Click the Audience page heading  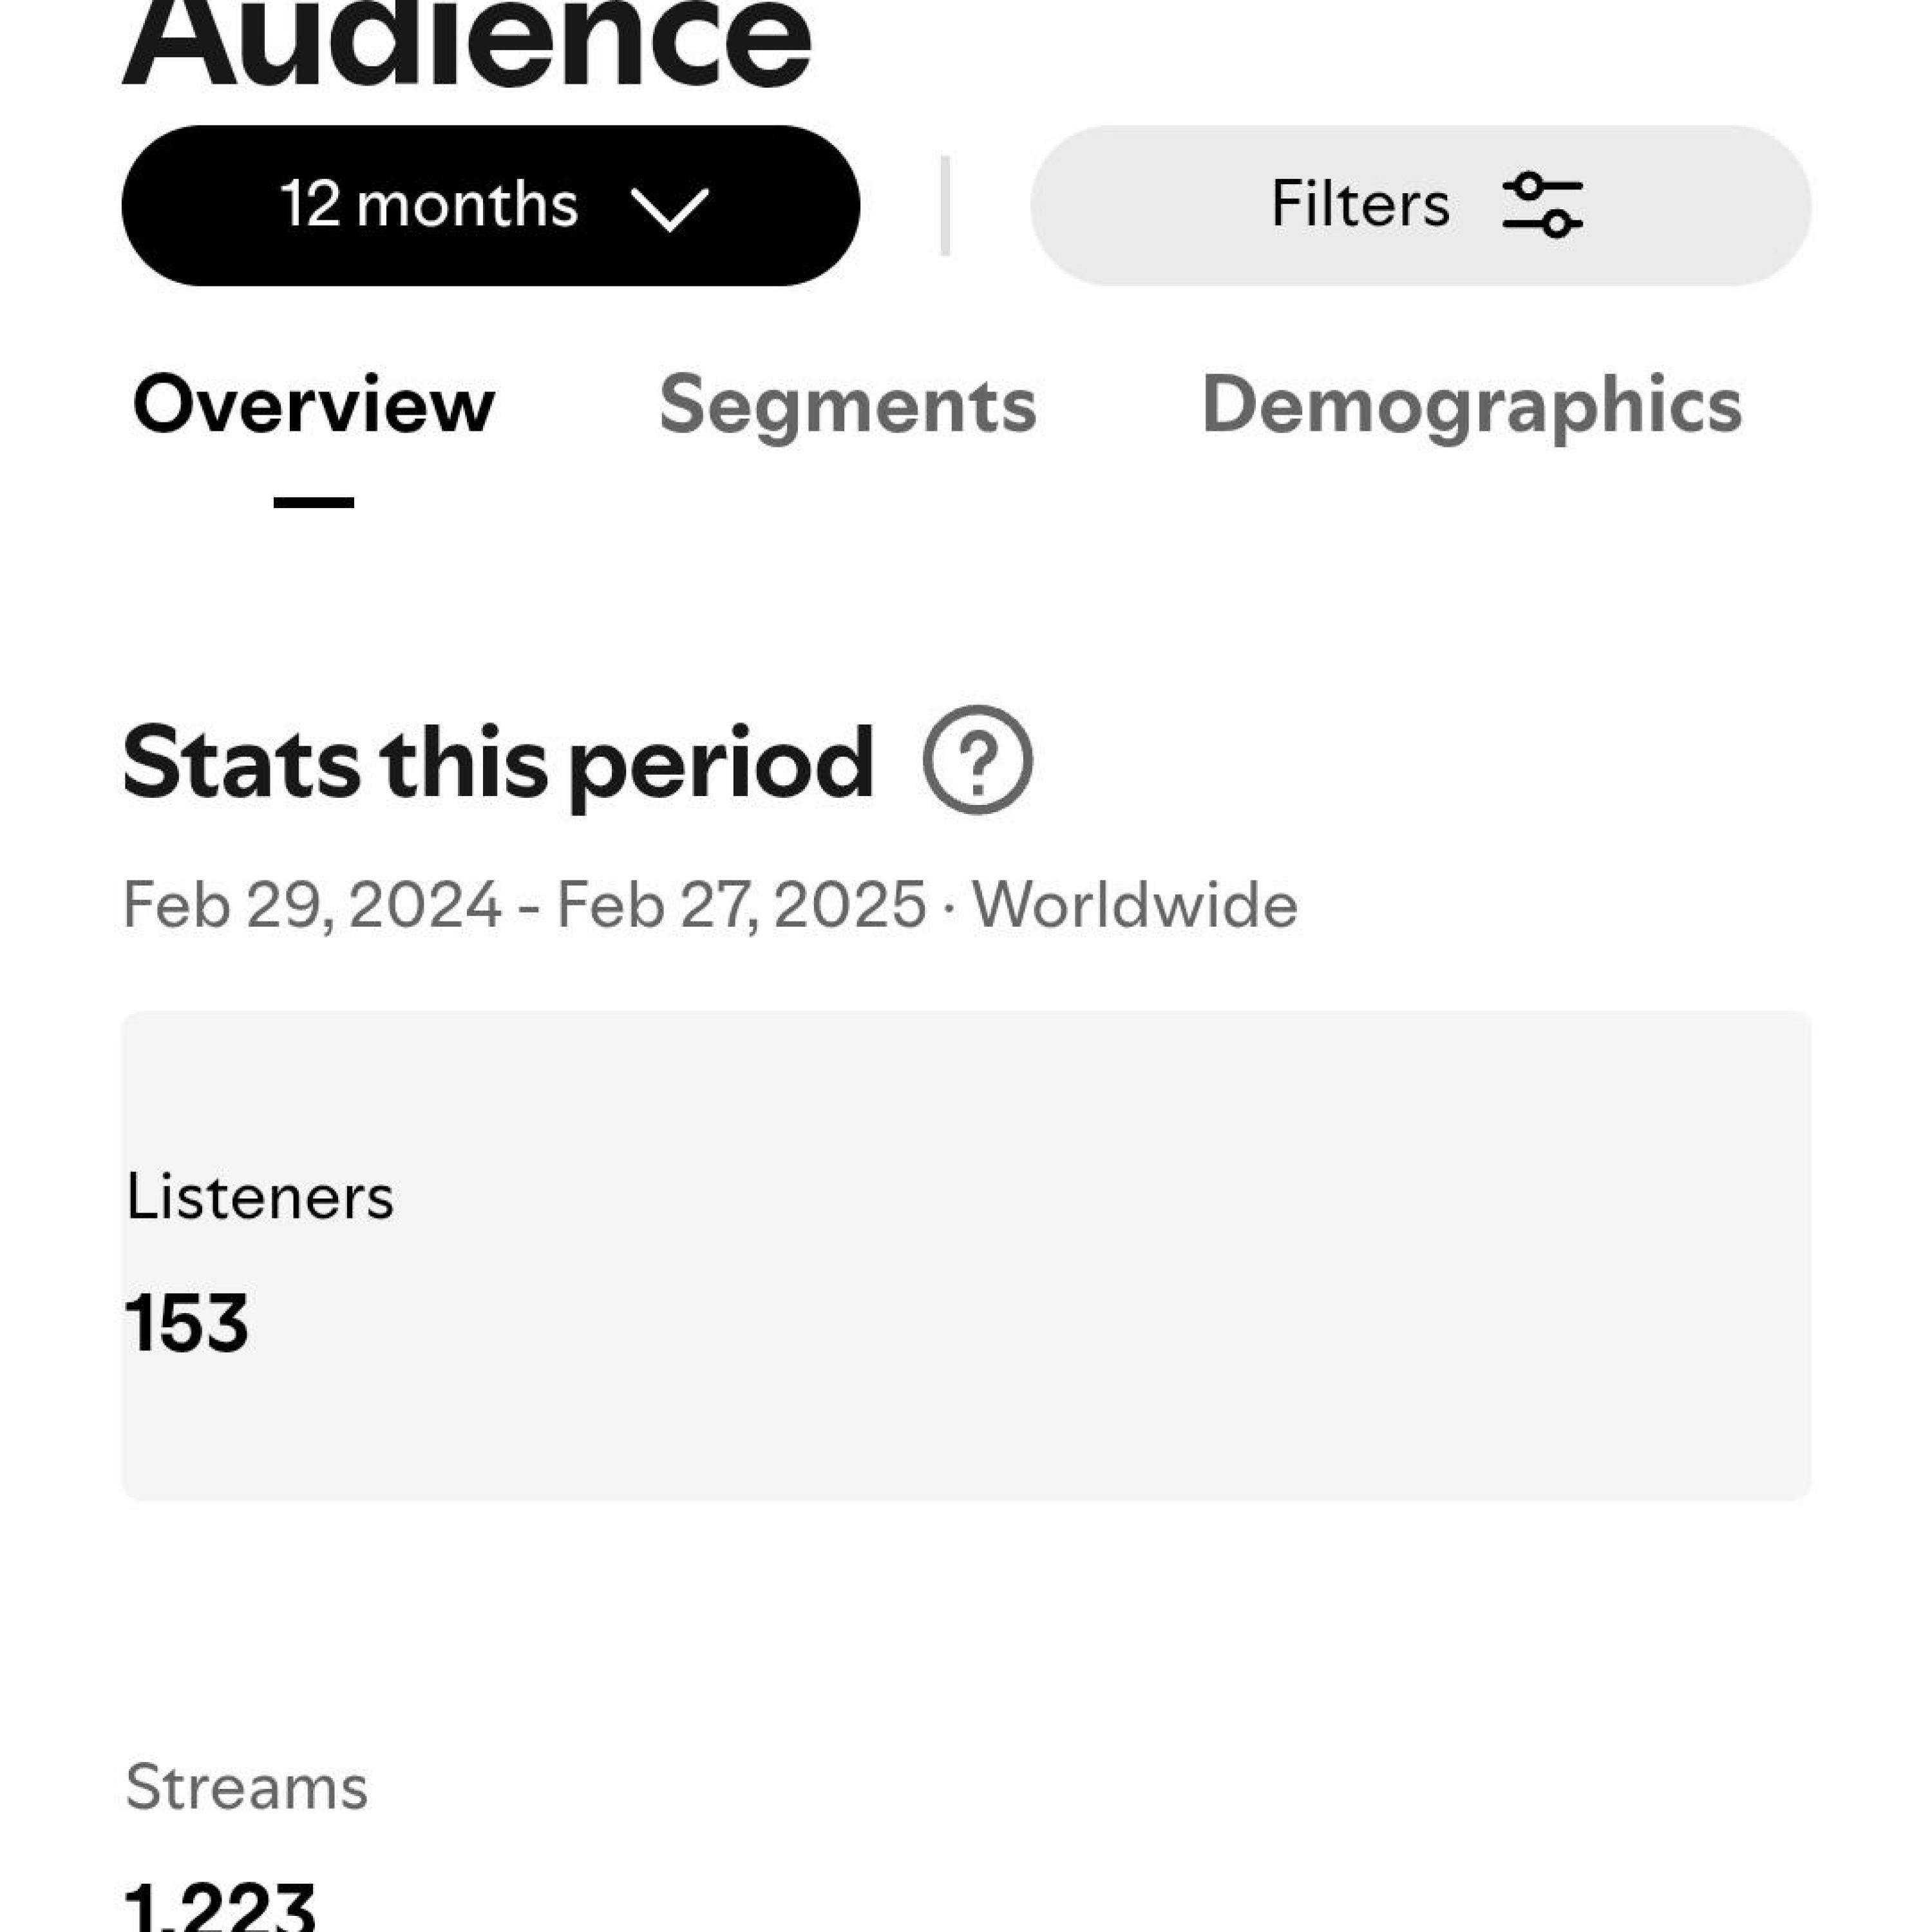click(466, 45)
